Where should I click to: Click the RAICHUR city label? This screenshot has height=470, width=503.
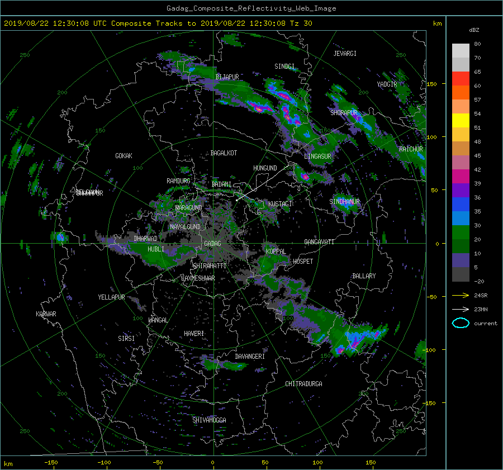411,149
